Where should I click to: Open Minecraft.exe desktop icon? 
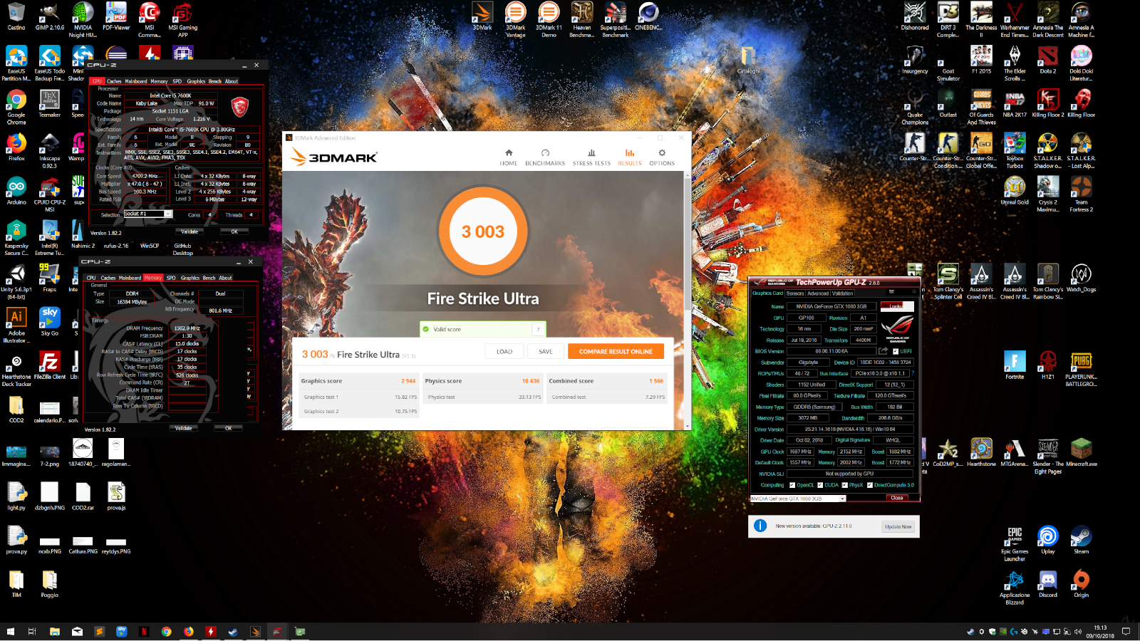coord(1081,453)
